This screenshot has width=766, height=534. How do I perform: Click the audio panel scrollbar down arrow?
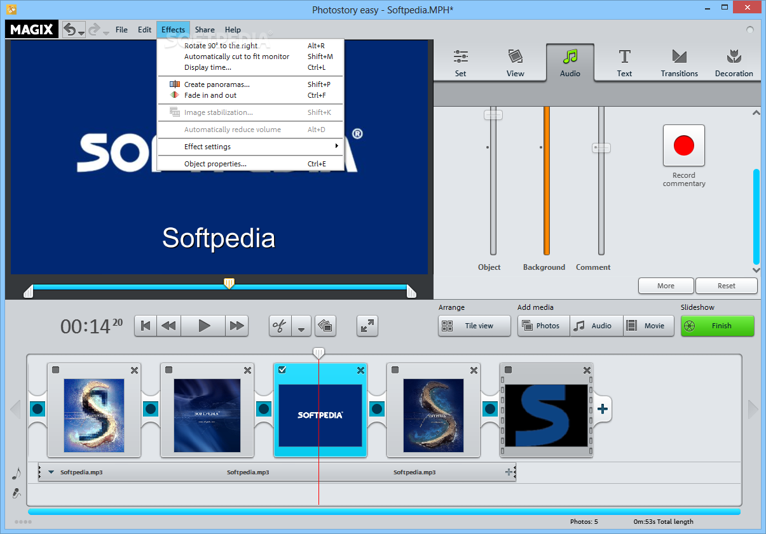click(x=756, y=270)
